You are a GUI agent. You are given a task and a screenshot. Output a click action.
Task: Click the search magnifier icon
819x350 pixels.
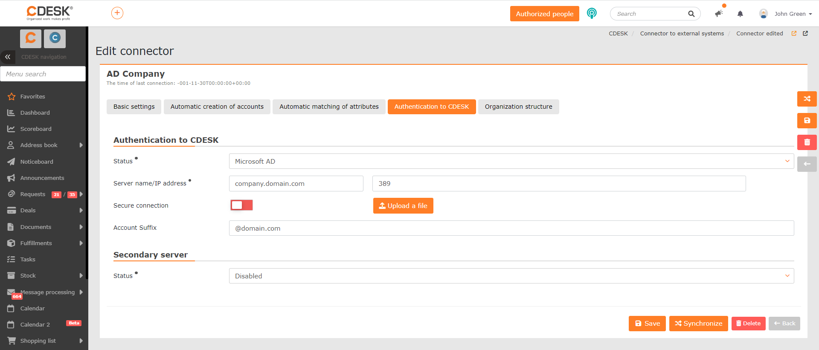click(x=691, y=14)
